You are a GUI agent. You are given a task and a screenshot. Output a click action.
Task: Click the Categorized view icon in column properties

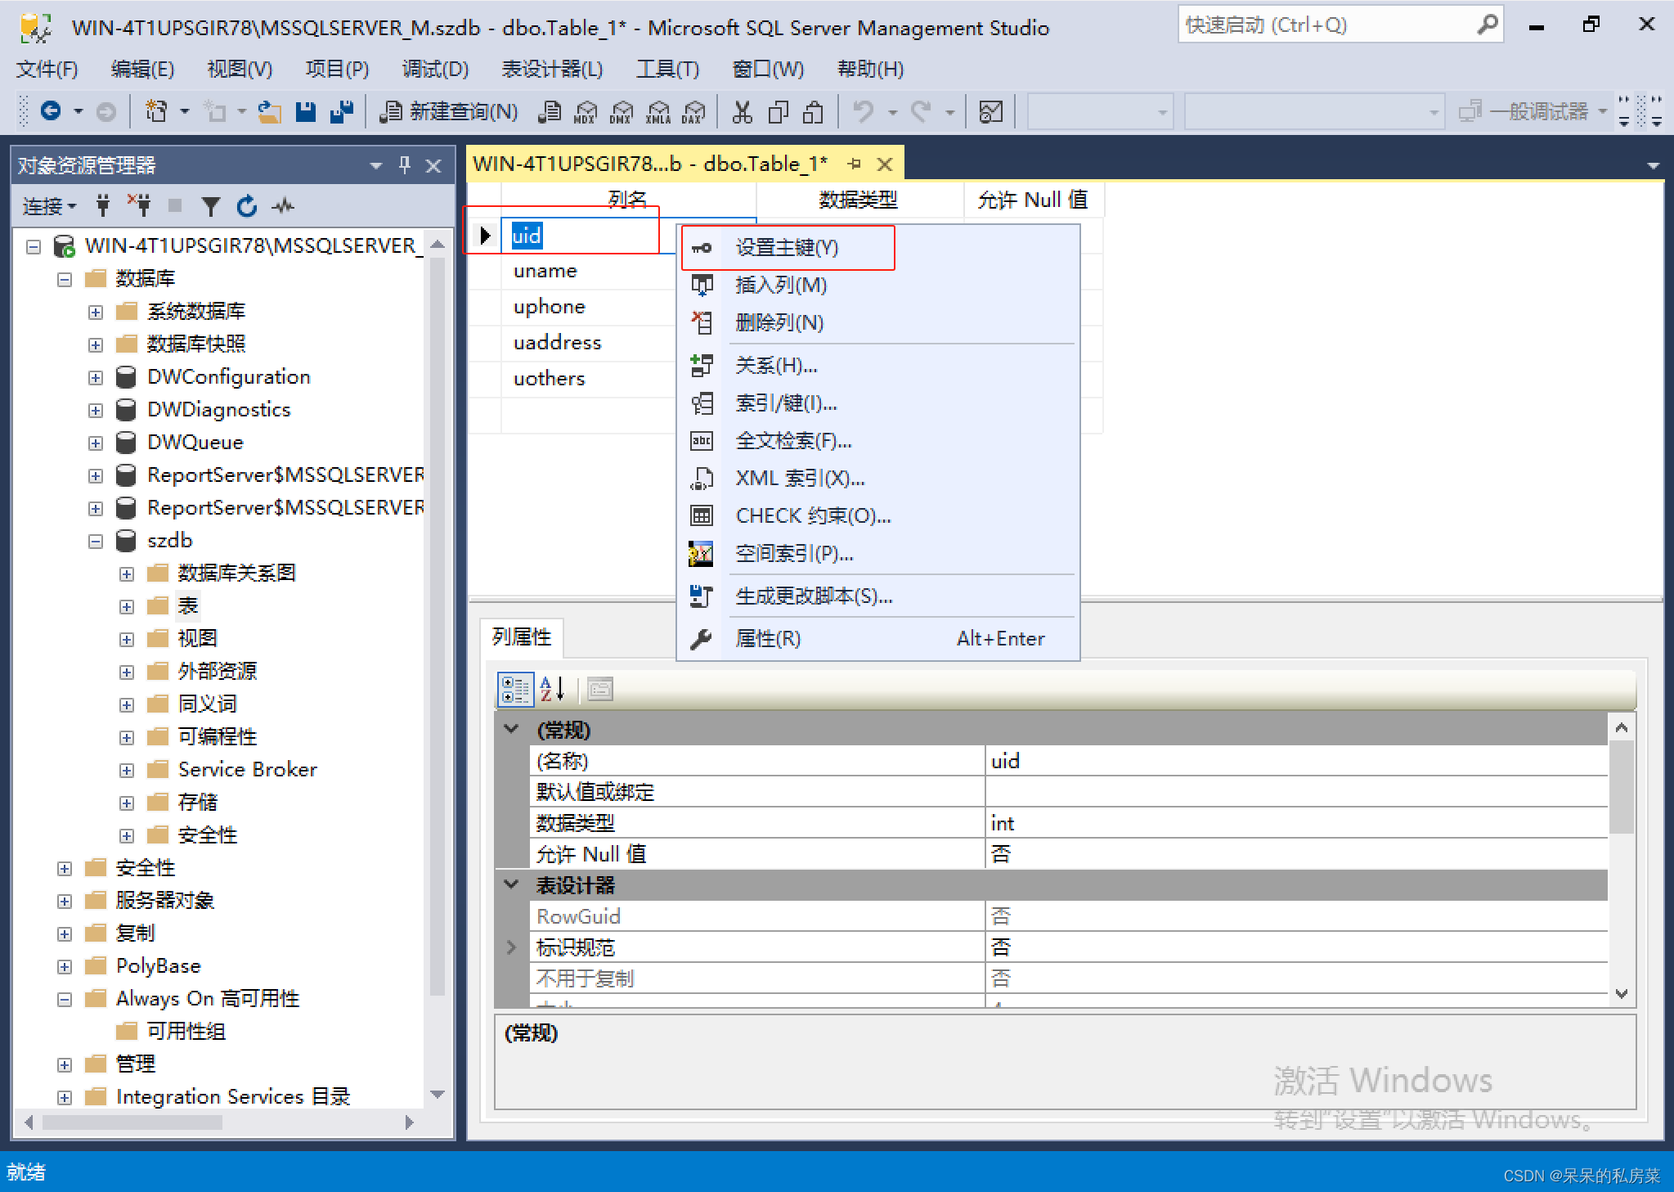515,689
